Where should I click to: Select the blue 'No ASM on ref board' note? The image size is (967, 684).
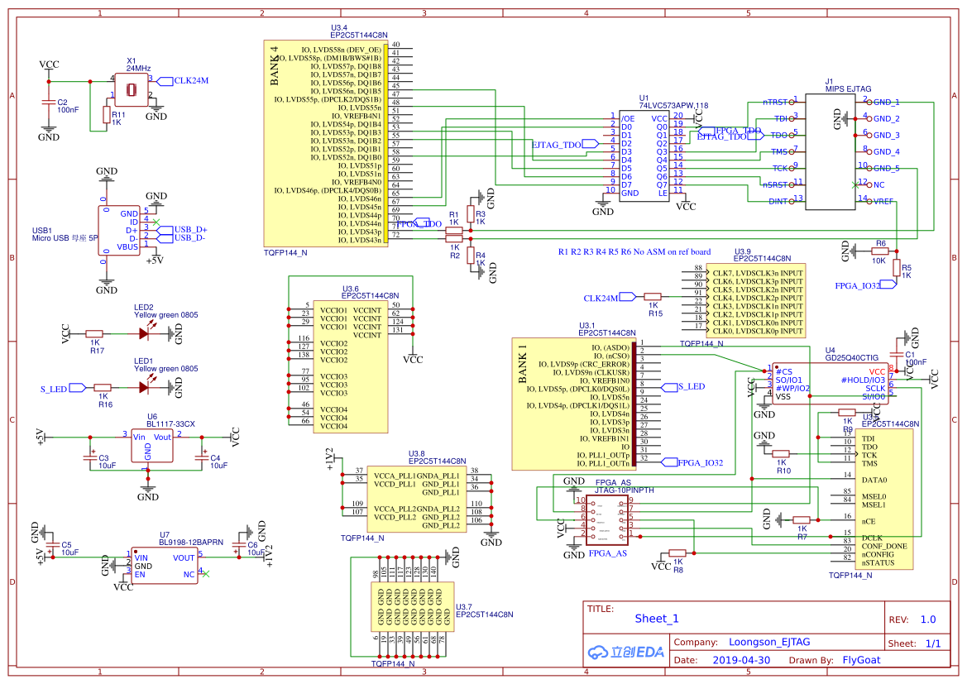tap(634, 251)
